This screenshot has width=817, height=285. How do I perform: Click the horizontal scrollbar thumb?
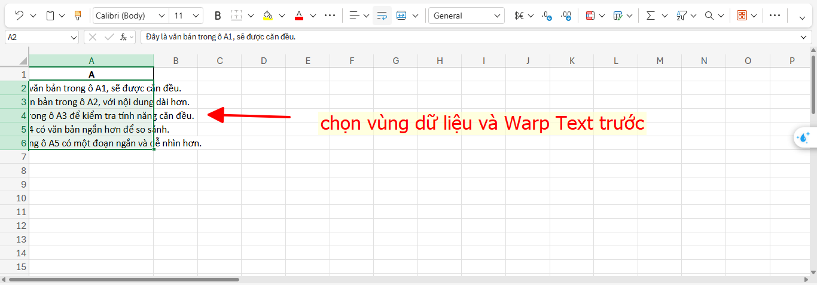click(124, 279)
